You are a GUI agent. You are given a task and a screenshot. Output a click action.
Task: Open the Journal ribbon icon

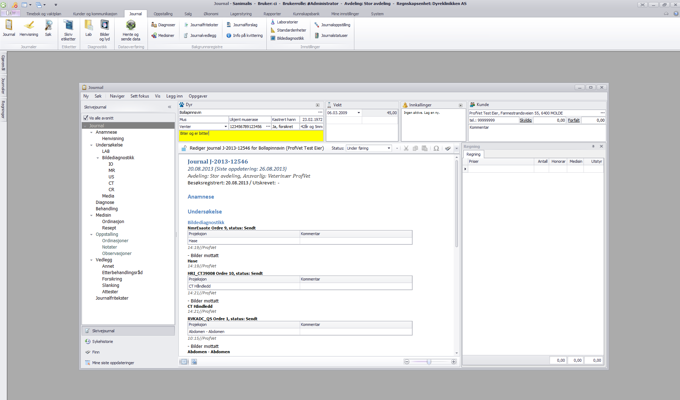click(x=9, y=28)
